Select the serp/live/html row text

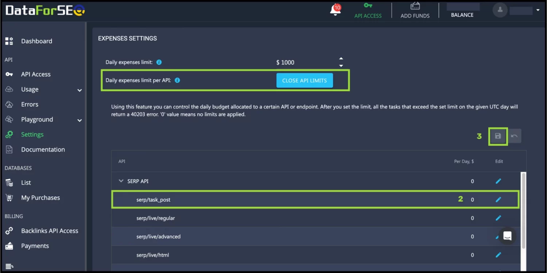click(152, 255)
